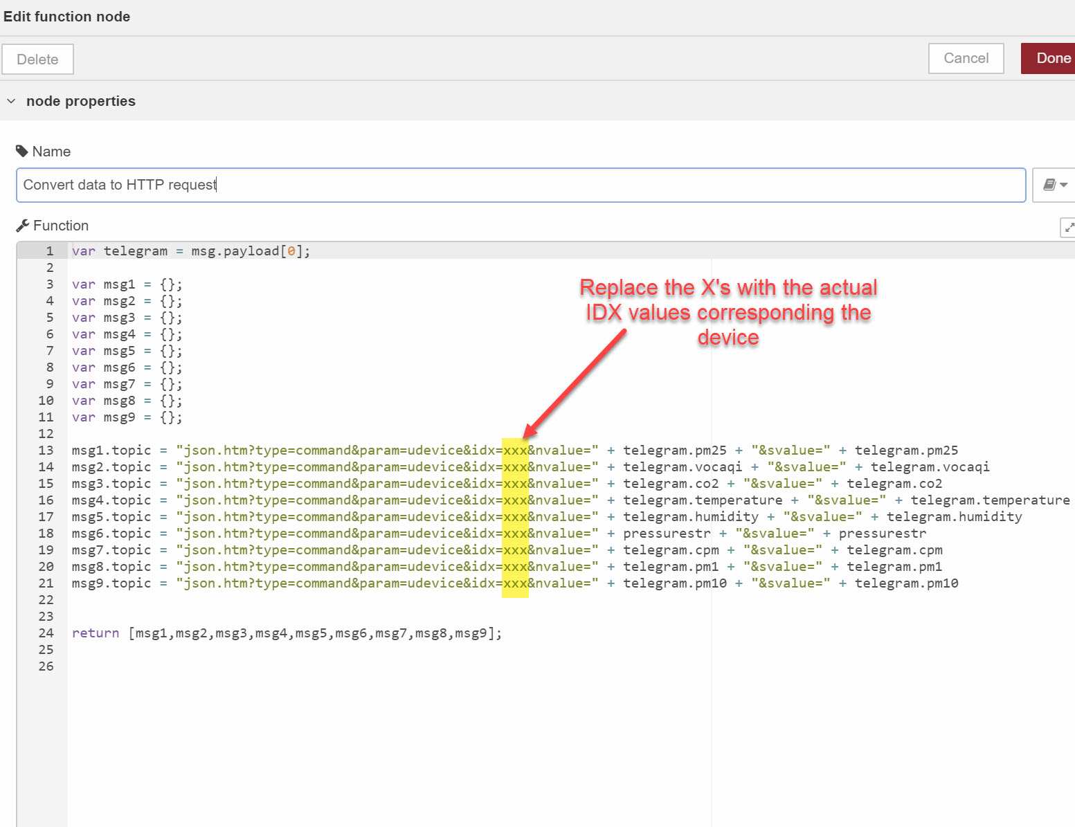Expand the function code editor to fullscreen
Image resolution: width=1075 pixels, height=827 pixels.
[x=1068, y=226]
